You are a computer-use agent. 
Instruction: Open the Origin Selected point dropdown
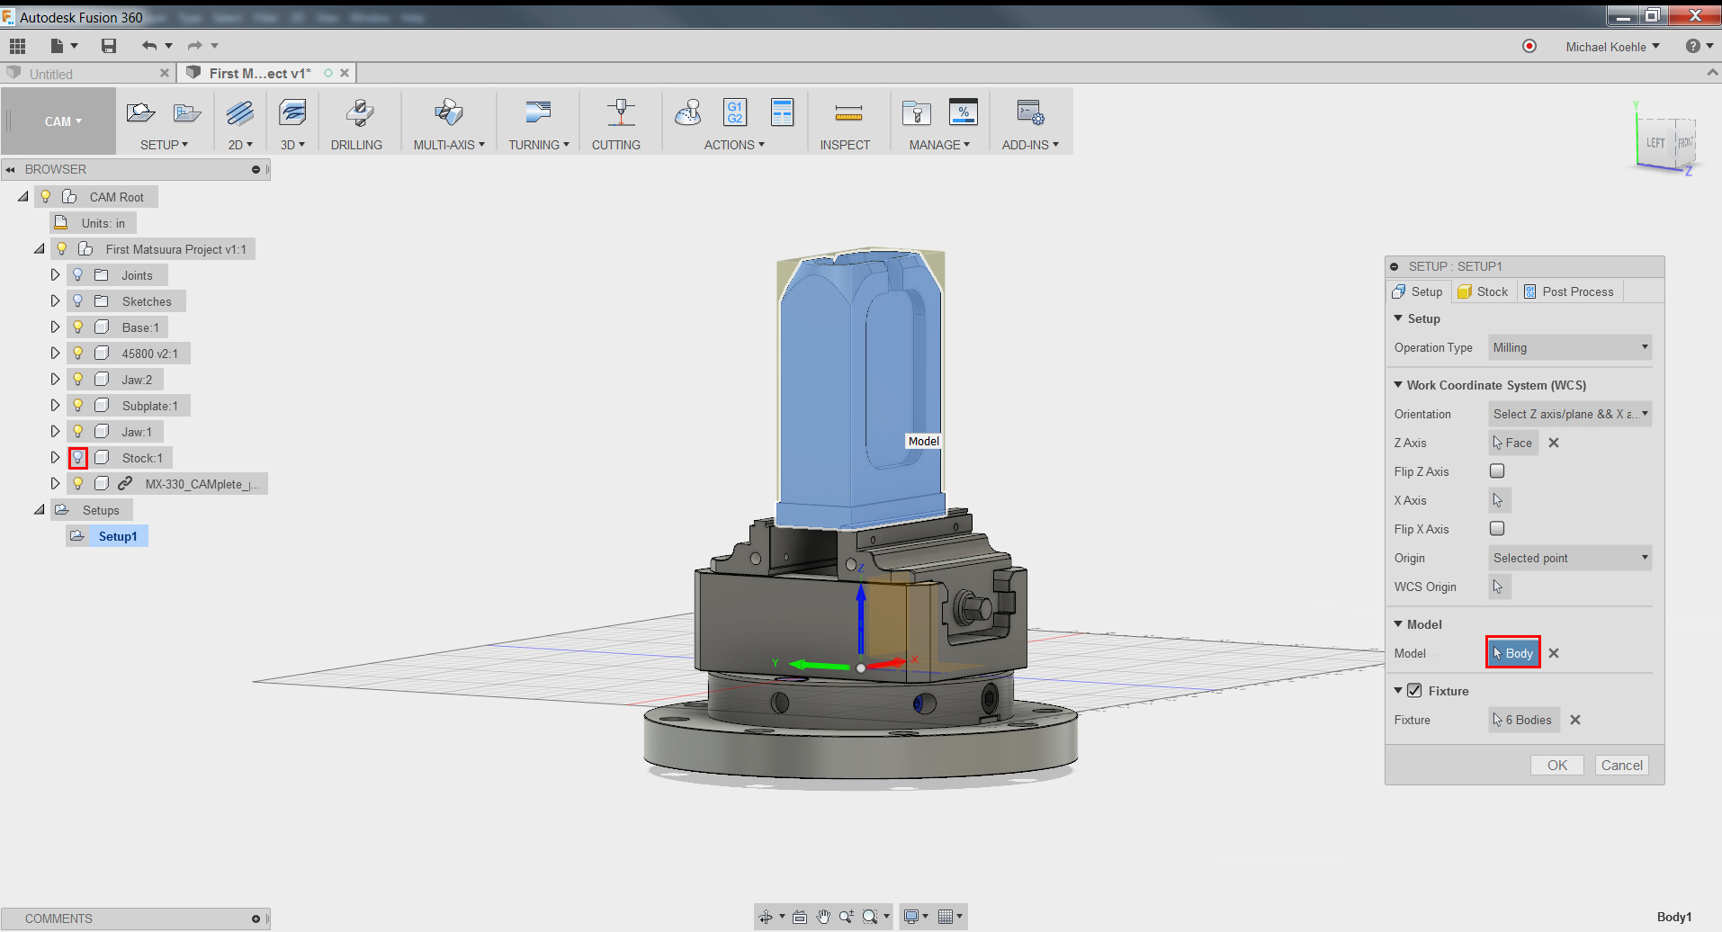1570,558
